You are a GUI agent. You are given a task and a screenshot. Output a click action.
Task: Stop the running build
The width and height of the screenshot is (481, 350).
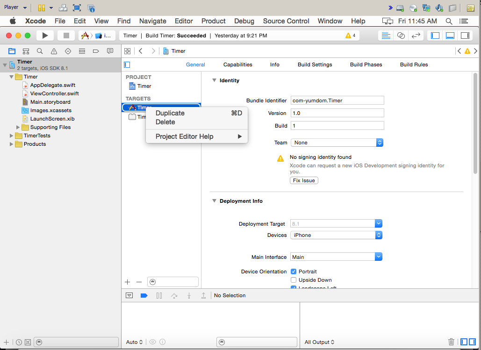[66, 36]
